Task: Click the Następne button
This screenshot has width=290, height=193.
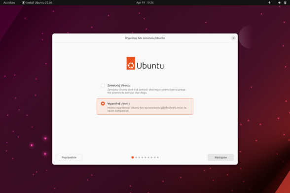Action: click(x=220, y=158)
